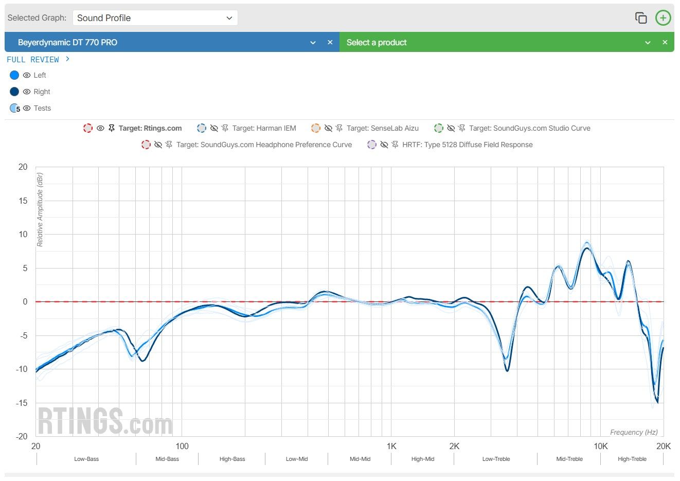Screen dimensions: 680x481
Task: Click the Tests legend label
Action: [x=42, y=108]
